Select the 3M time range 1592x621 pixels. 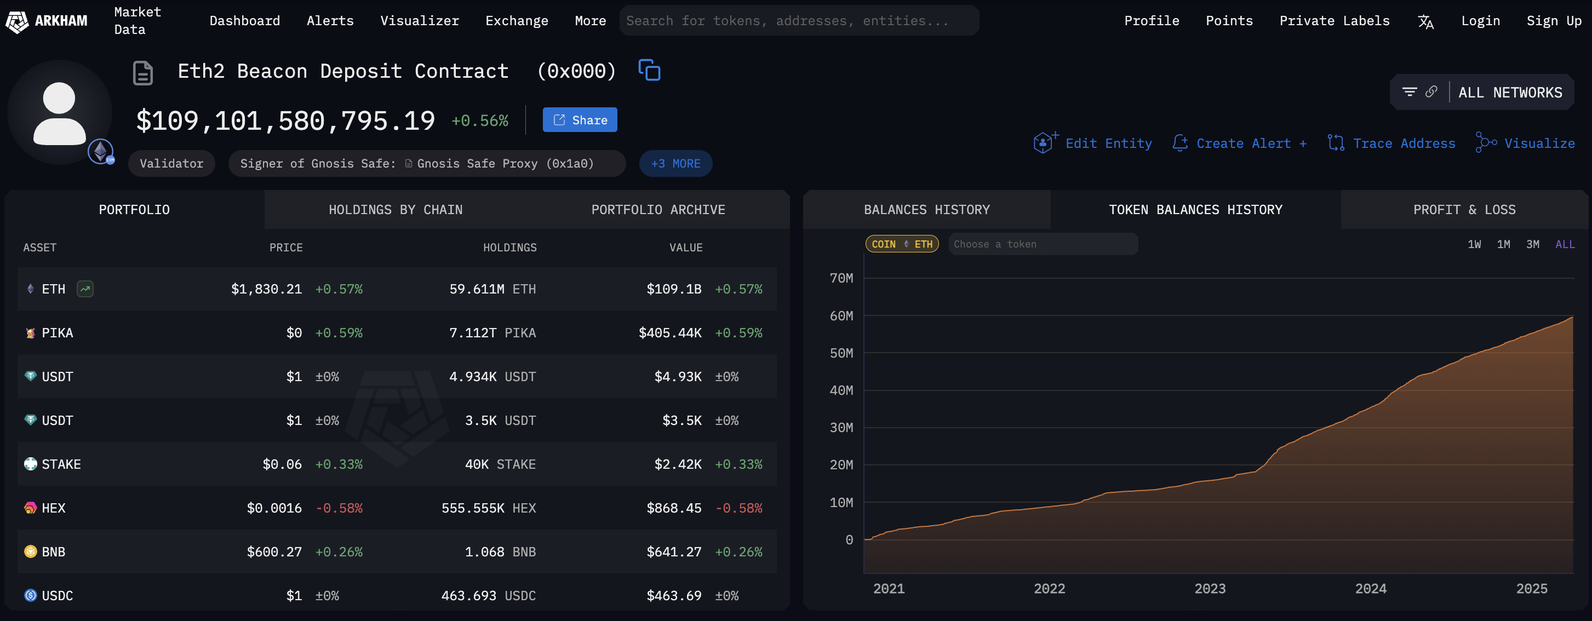1533,244
